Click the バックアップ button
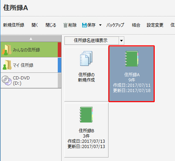Screen dimensions: 175x161 point(115,25)
